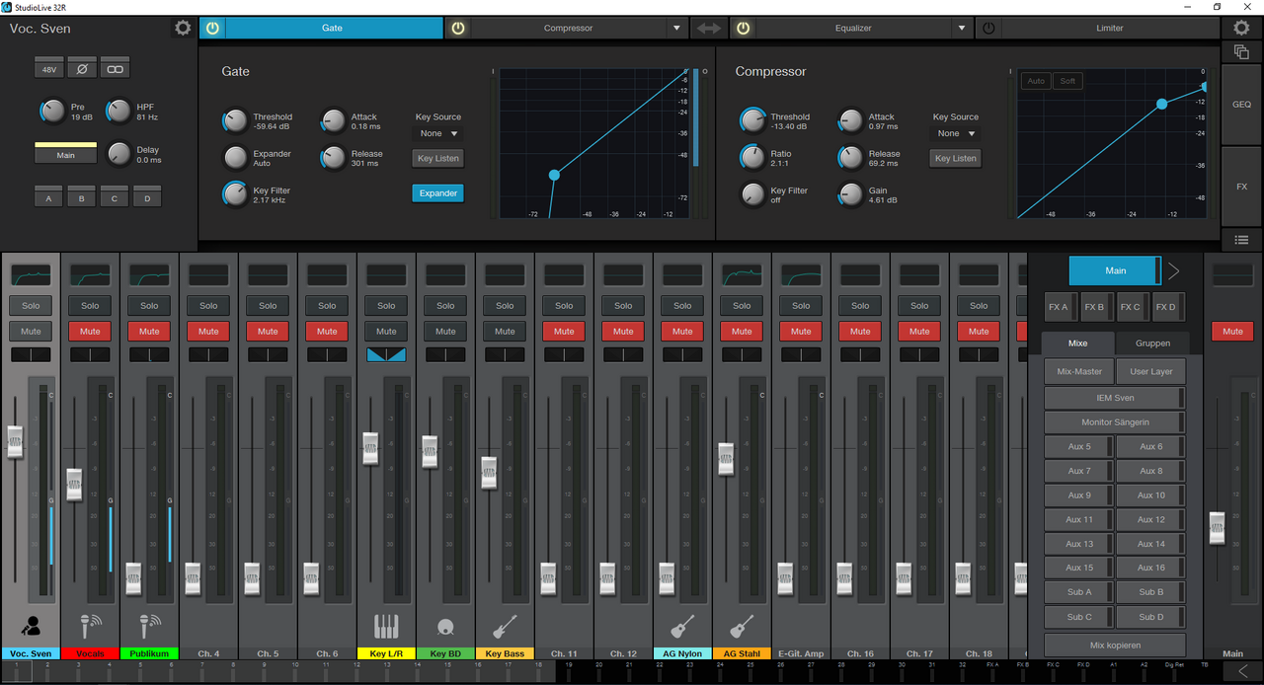Toggle the stereo link icon button
1264x685 pixels.
[x=116, y=69]
